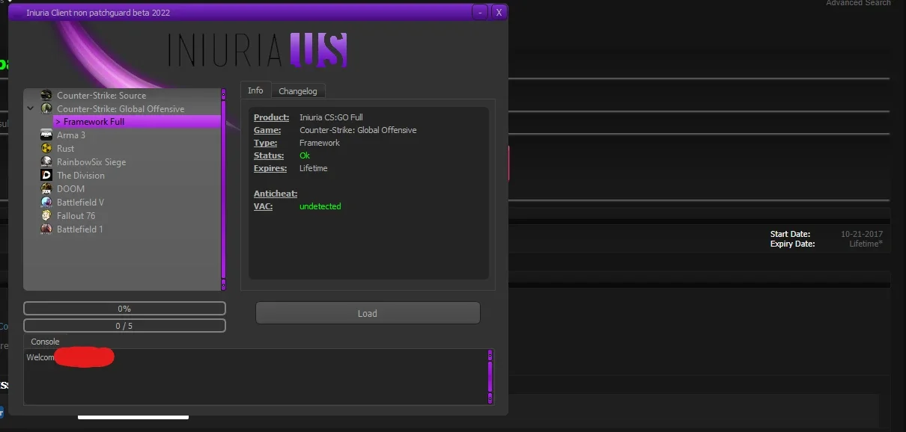The width and height of the screenshot is (906, 432).
Task: Select the Counter-Strike: Source game icon
Action: pyautogui.click(x=46, y=95)
